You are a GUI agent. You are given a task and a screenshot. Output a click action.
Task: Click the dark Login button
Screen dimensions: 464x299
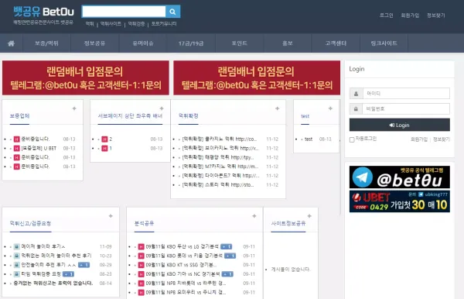(x=400, y=125)
